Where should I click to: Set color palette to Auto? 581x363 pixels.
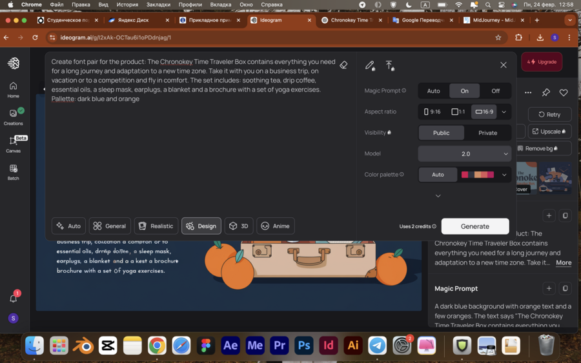[438, 175]
